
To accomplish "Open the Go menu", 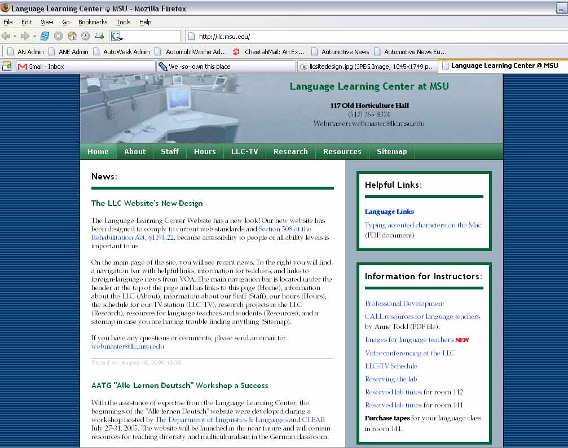I will (x=65, y=22).
